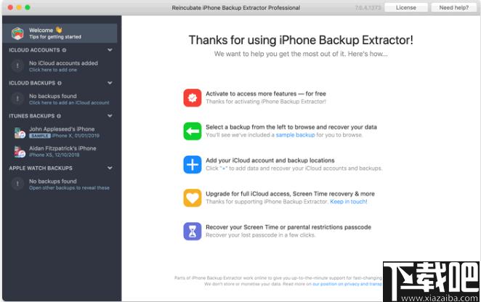Click the blue plus add iCloud icon
The image size is (481, 302).
pos(193,165)
